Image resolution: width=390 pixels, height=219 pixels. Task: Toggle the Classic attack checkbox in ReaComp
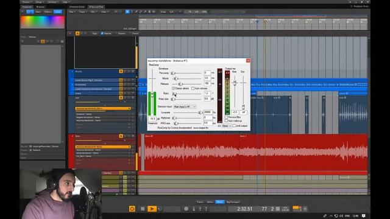(x=173, y=88)
